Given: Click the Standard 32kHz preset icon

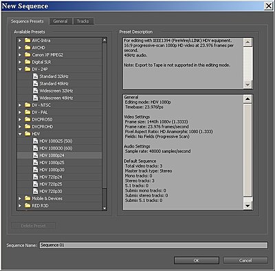Looking at the screenshot, I should [x=35, y=77].
